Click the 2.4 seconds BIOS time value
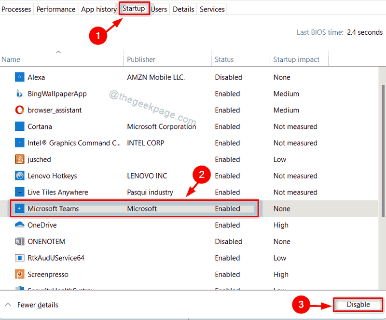Image resolution: width=386 pixels, height=320 pixels. (x=365, y=32)
